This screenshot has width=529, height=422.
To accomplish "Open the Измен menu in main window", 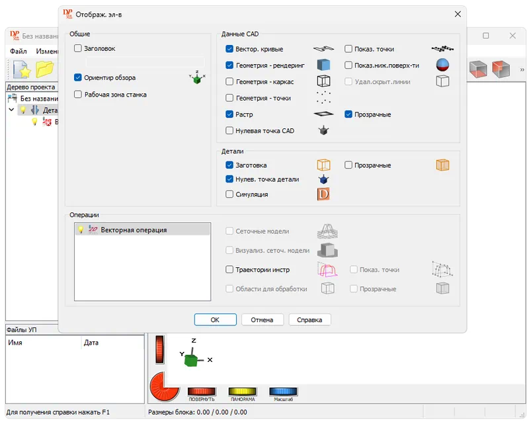I will [47, 52].
